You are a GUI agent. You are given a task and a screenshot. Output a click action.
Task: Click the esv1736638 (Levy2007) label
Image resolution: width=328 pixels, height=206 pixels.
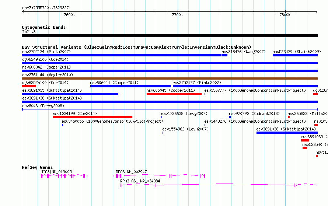[184, 114]
